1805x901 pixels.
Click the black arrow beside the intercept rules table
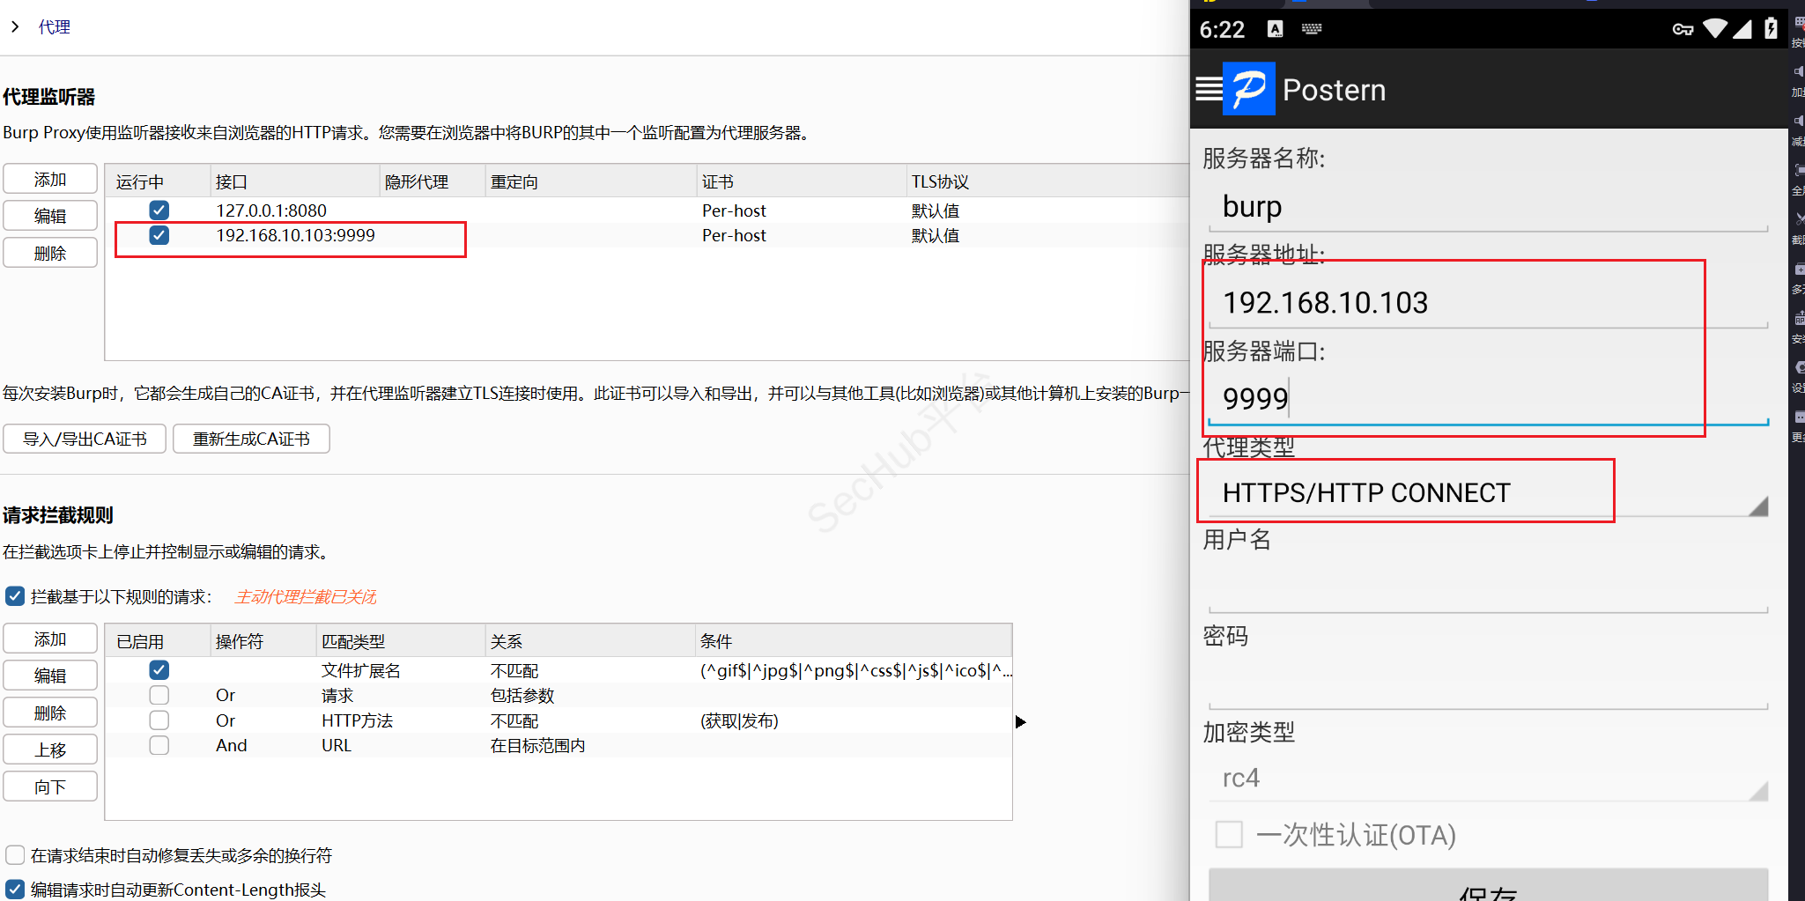[x=1021, y=722]
